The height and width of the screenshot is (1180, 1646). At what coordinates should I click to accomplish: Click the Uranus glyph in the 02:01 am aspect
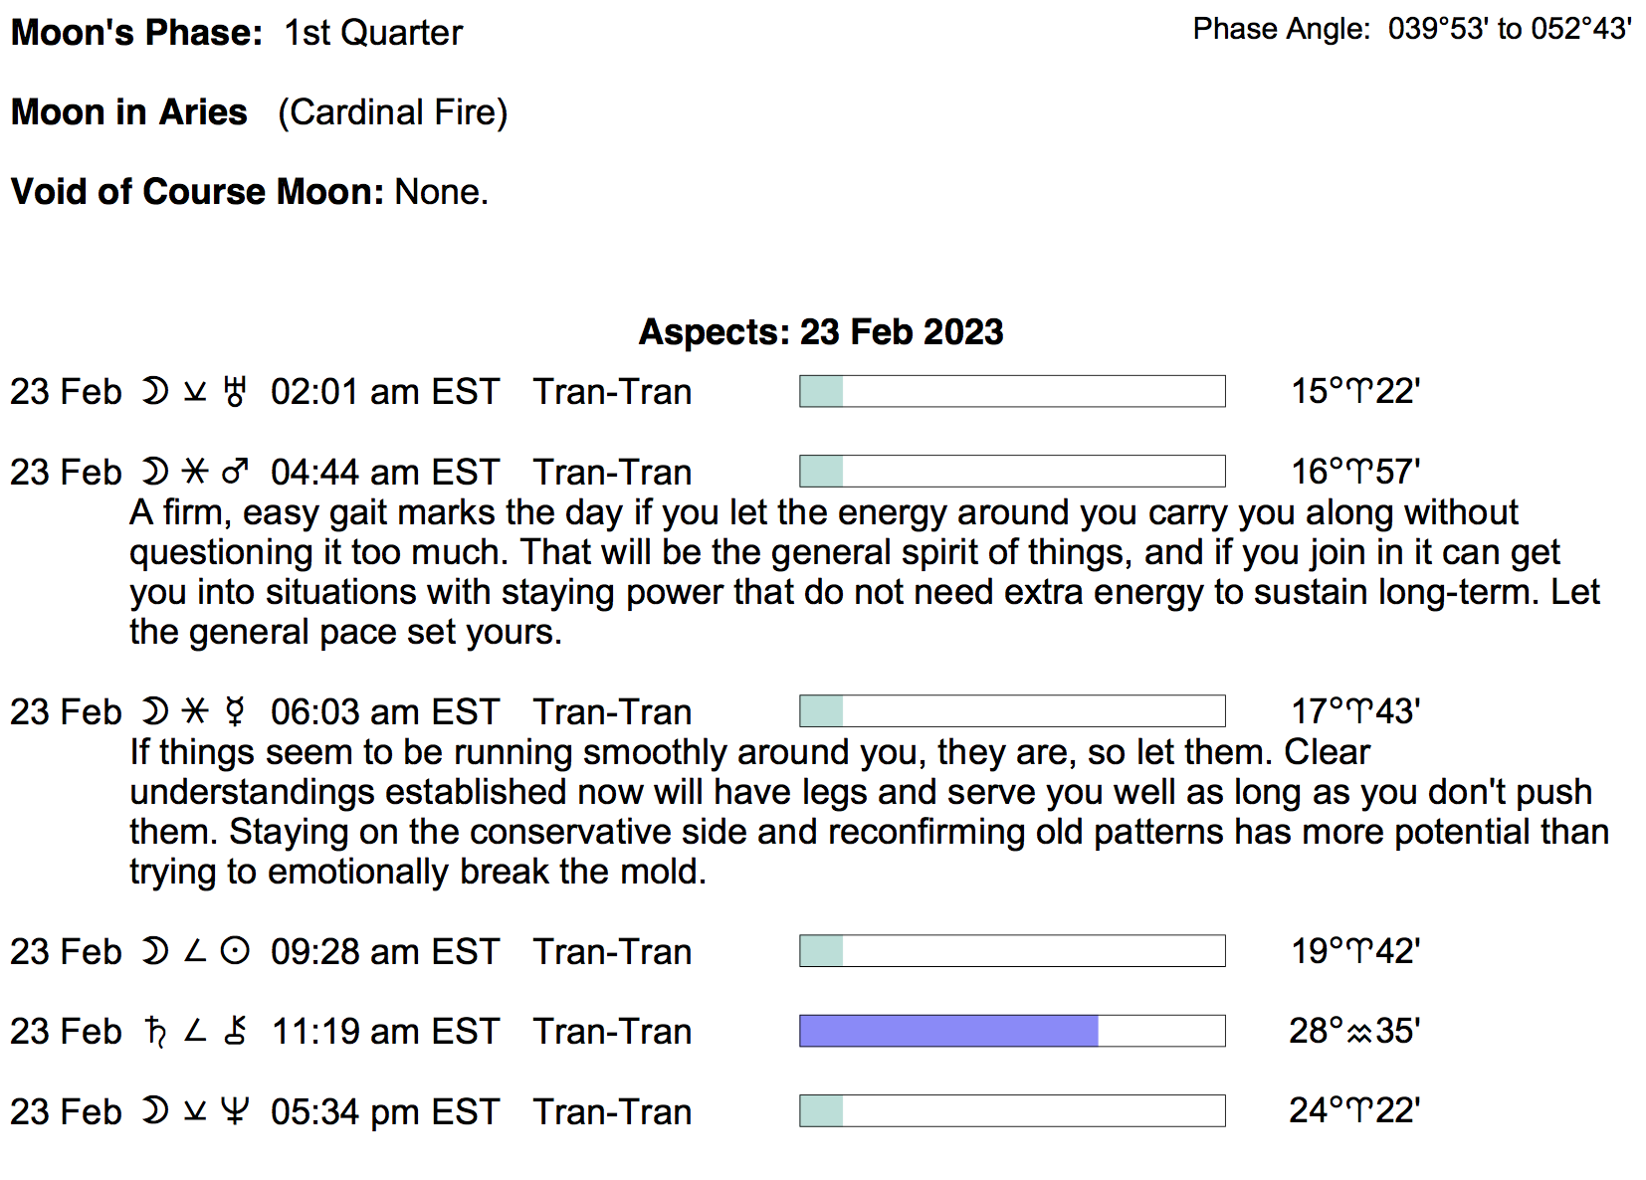235,392
